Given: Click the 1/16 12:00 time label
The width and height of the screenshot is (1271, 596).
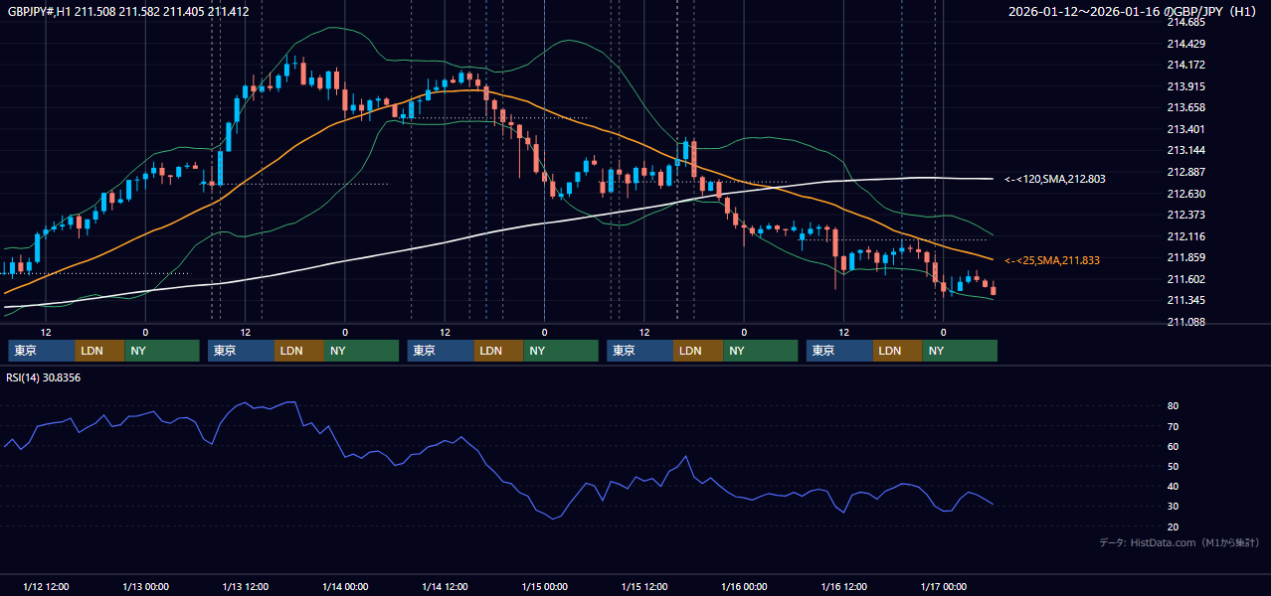Looking at the screenshot, I should pos(844,587).
